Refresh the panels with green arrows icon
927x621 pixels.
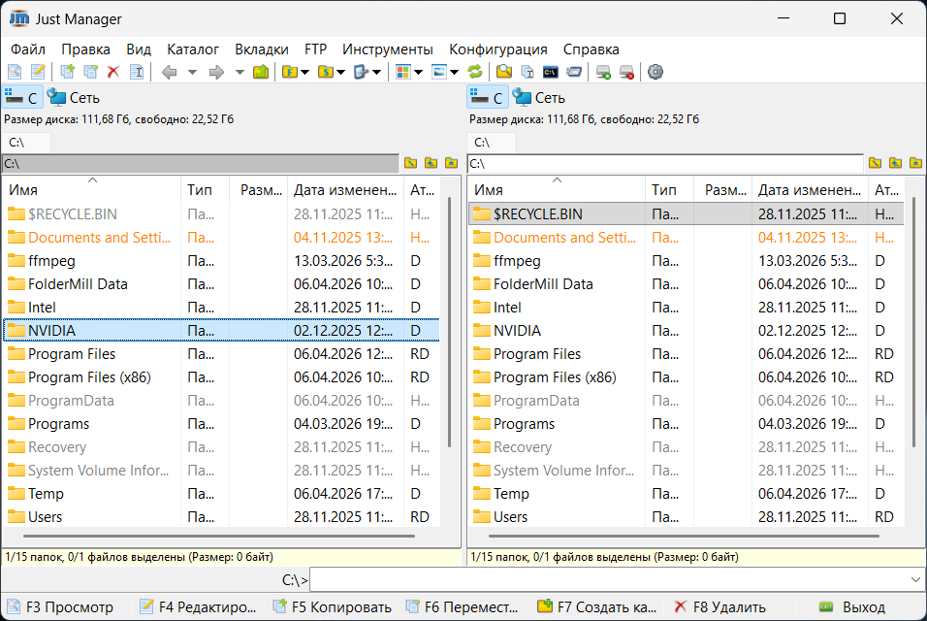[x=475, y=72]
